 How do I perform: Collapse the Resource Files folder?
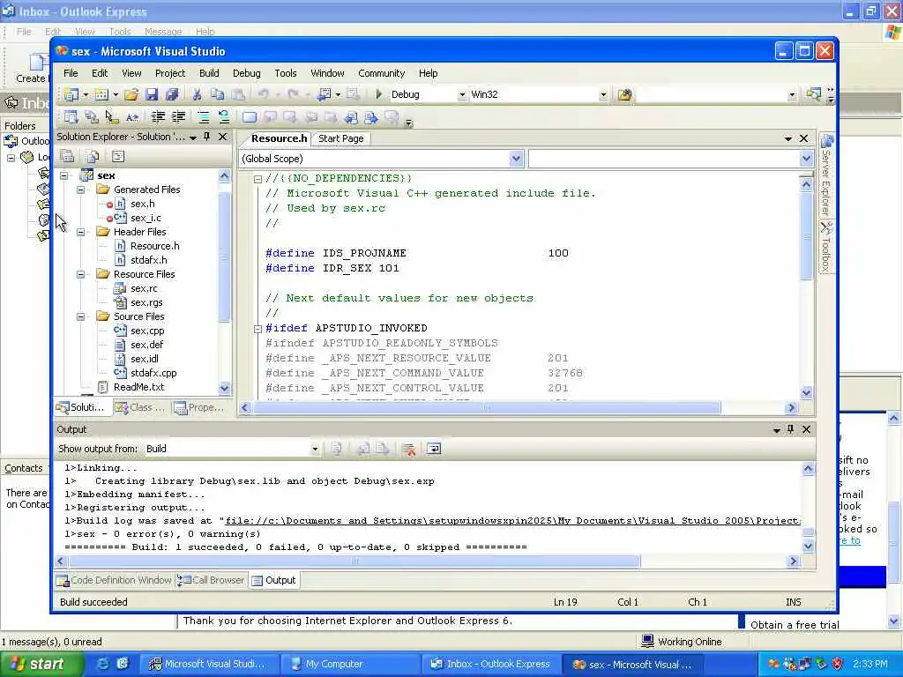[x=81, y=275]
